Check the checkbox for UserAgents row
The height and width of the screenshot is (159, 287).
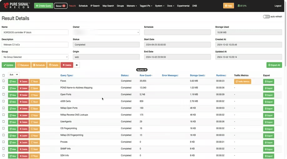click(3, 121)
